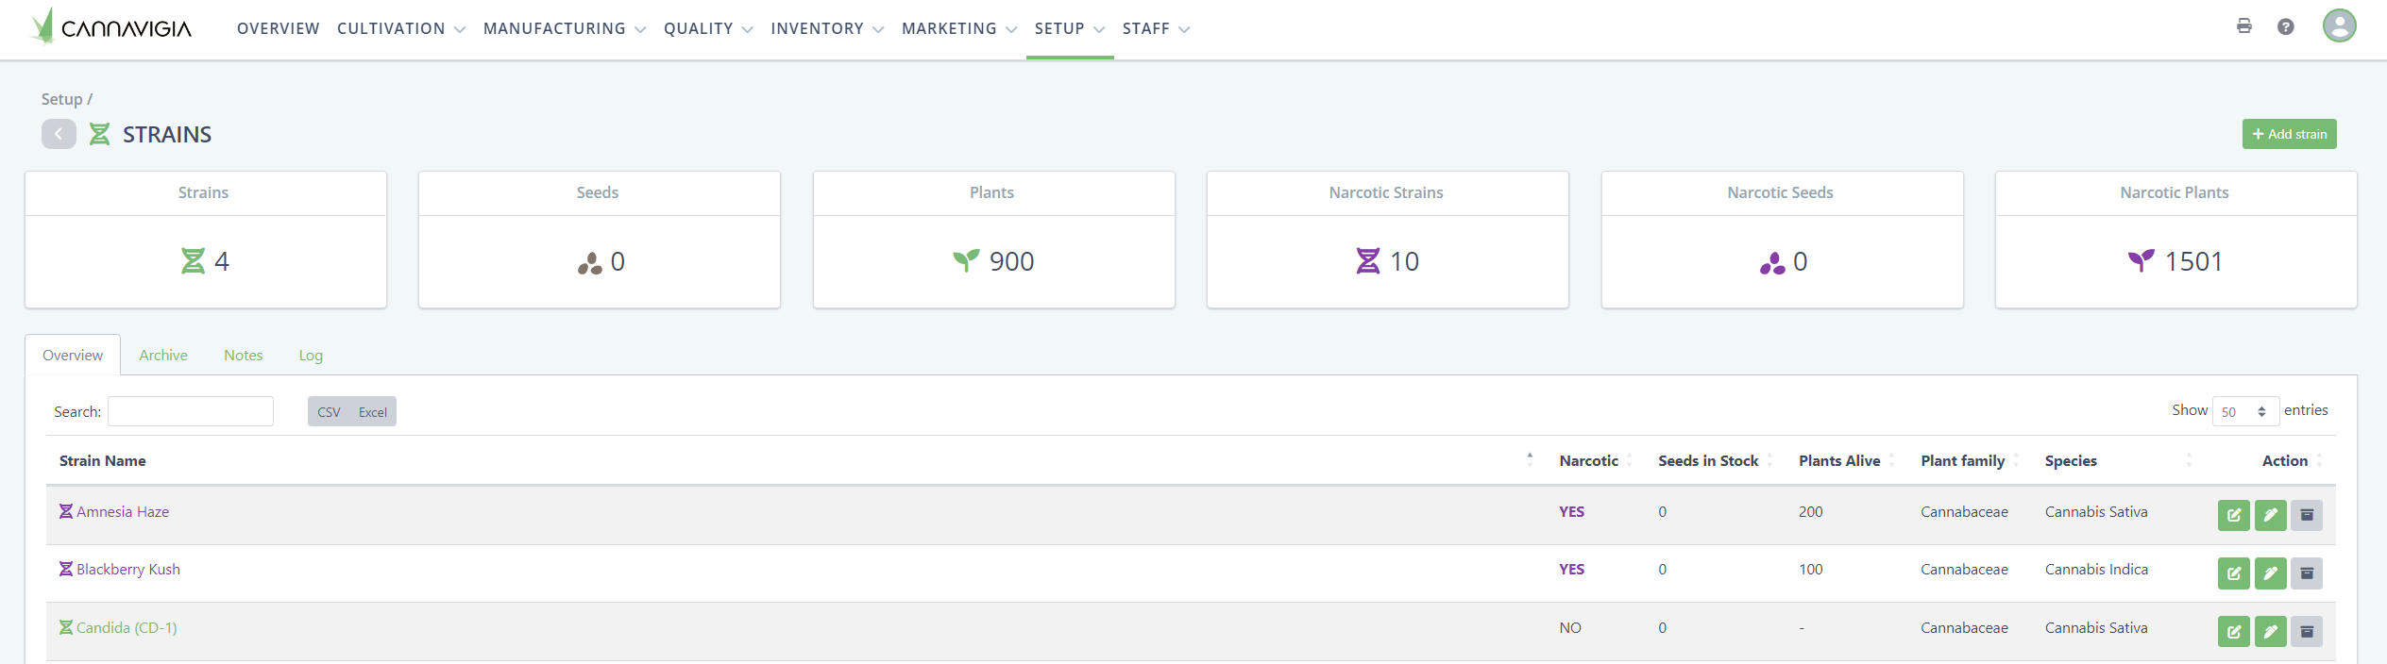Screen dimensions: 2387x664
Task: Change the Show entries count dropdown
Action: 2244,411
